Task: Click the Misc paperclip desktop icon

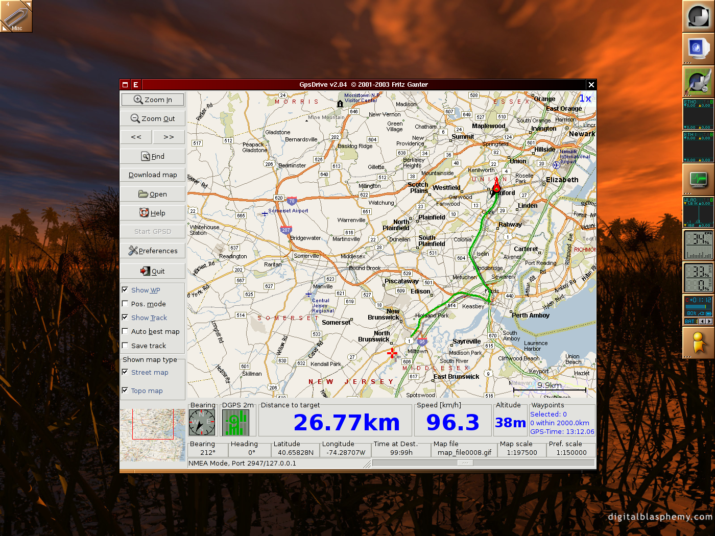Action: [x=16, y=16]
